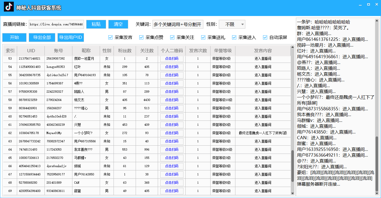Click the 清空 clear button
381x198 pixels.
click(x=118, y=24)
